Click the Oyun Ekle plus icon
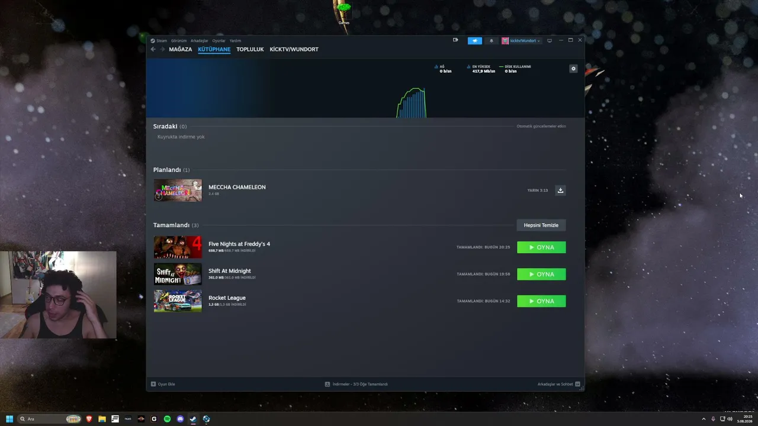This screenshot has width=758, height=426. click(x=153, y=384)
